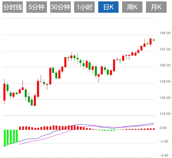Click the 0.00 MACD axis label
Viewport: 172px width, 158px height.
coord(163,128)
